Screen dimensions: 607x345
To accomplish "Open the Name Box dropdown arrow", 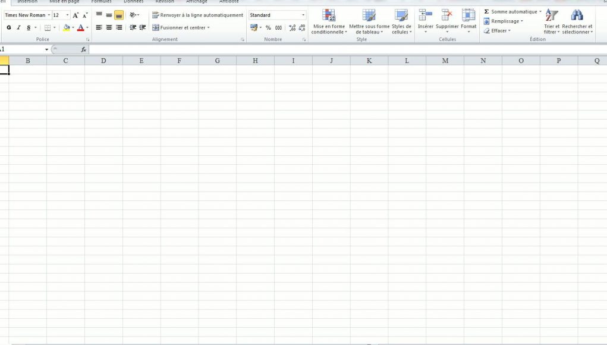I will (46, 49).
